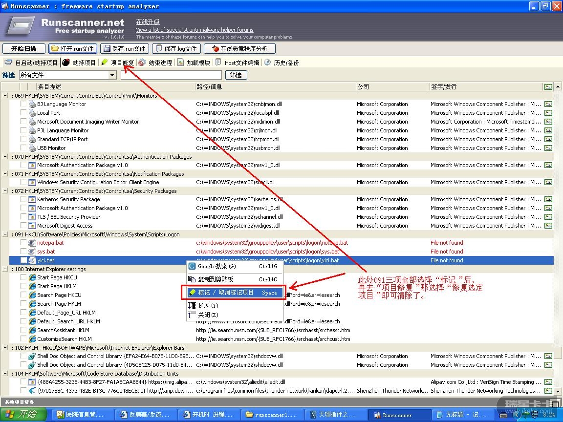Open the 所有文件 filter dropdown
563x422 pixels.
pos(112,75)
